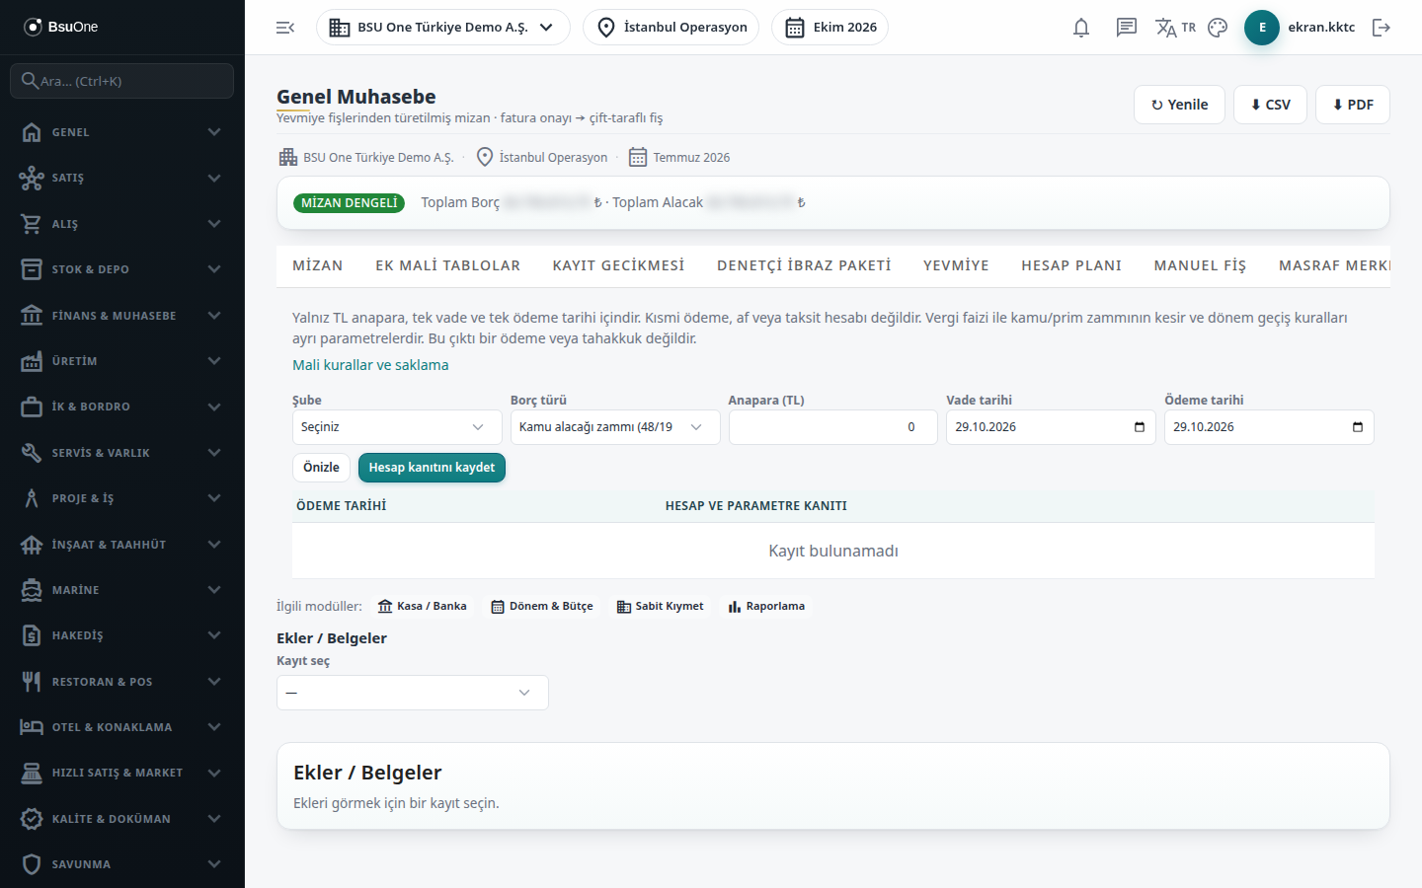The width and height of the screenshot is (1422, 888).
Task: Switch to the Mizan tab
Action: pos(318,266)
